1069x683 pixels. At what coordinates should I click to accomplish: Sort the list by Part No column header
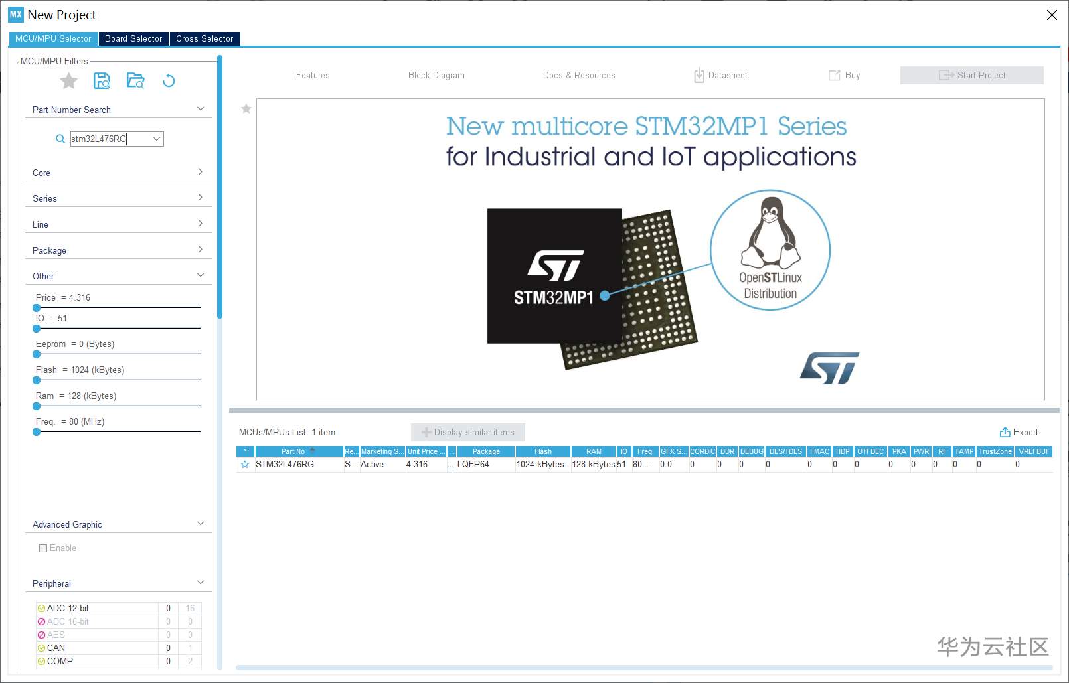coord(299,451)
